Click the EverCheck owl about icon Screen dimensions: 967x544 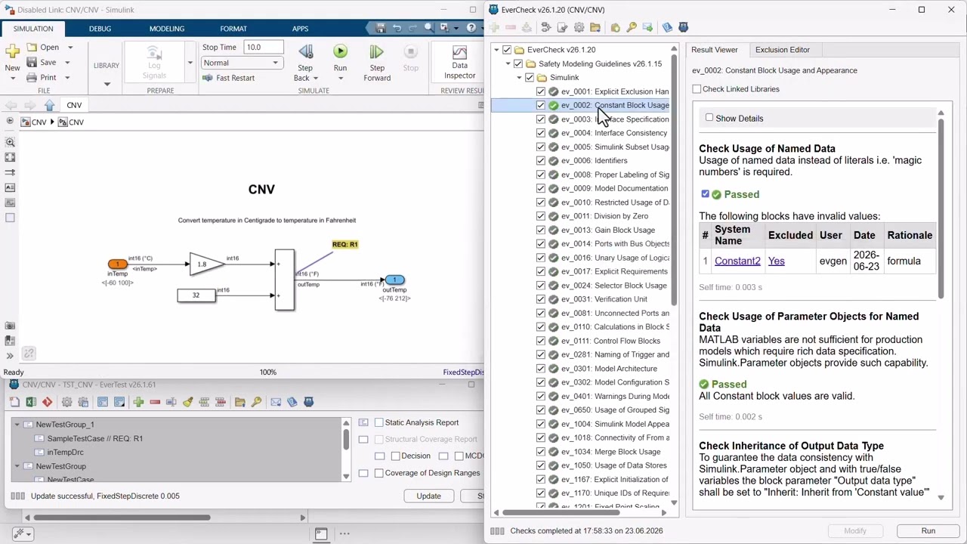(684, 27)
